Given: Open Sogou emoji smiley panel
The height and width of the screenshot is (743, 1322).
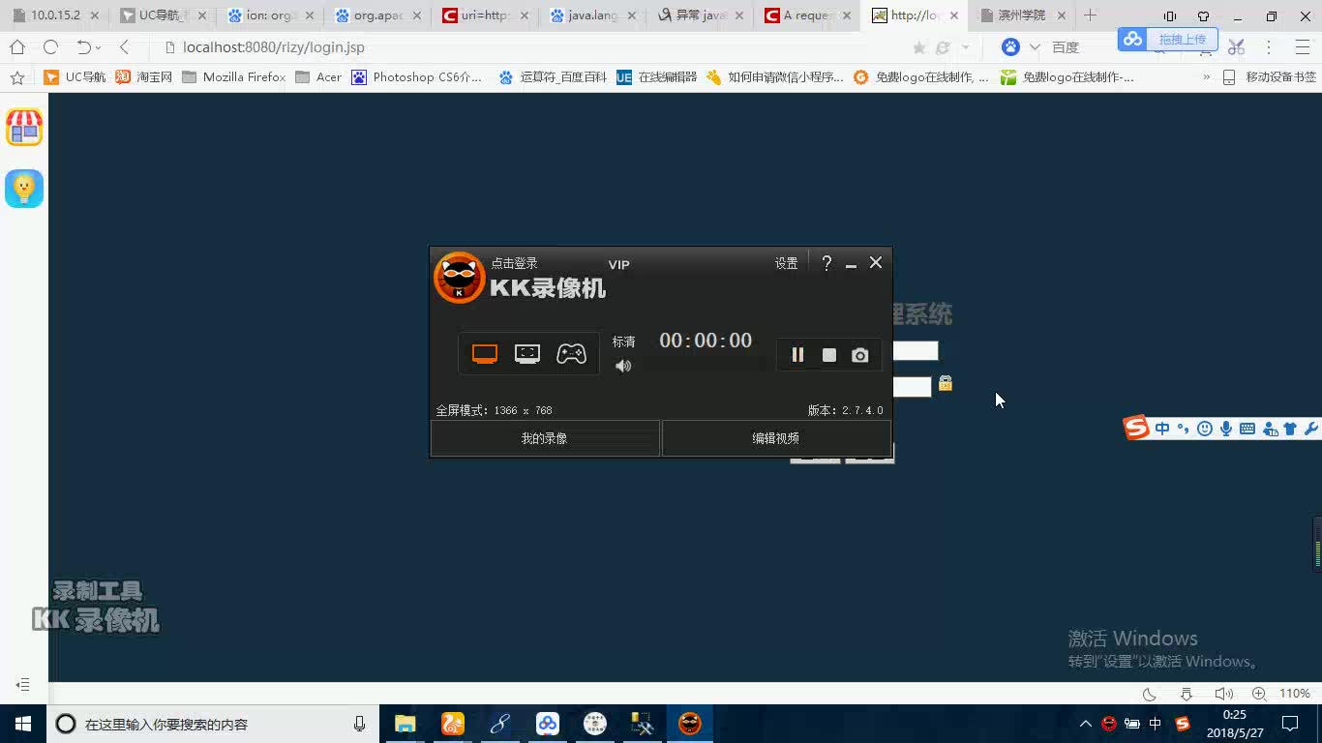Looking at the screenshot, I should pyautogui.click(x=1205, y=429).
